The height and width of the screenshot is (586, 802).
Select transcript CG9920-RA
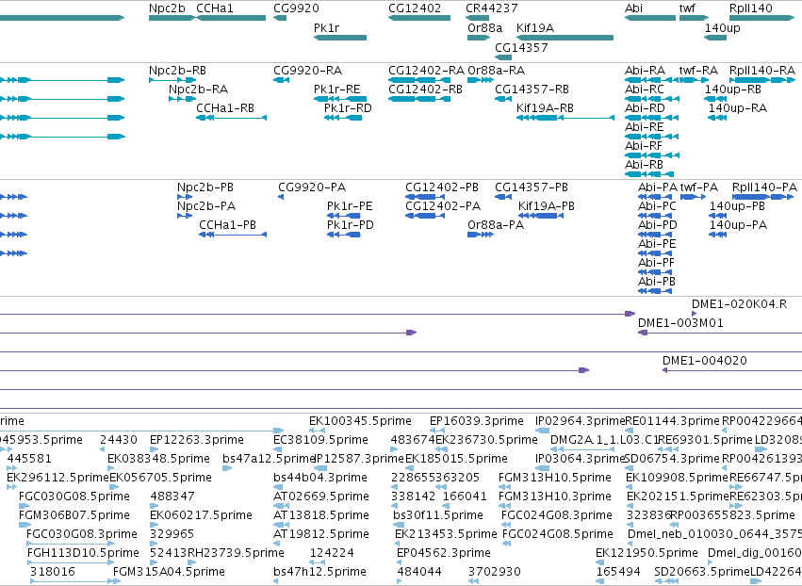point(282,80)
